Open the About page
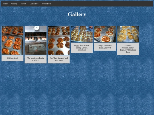The image size is (154, 115). click(23, 4)
